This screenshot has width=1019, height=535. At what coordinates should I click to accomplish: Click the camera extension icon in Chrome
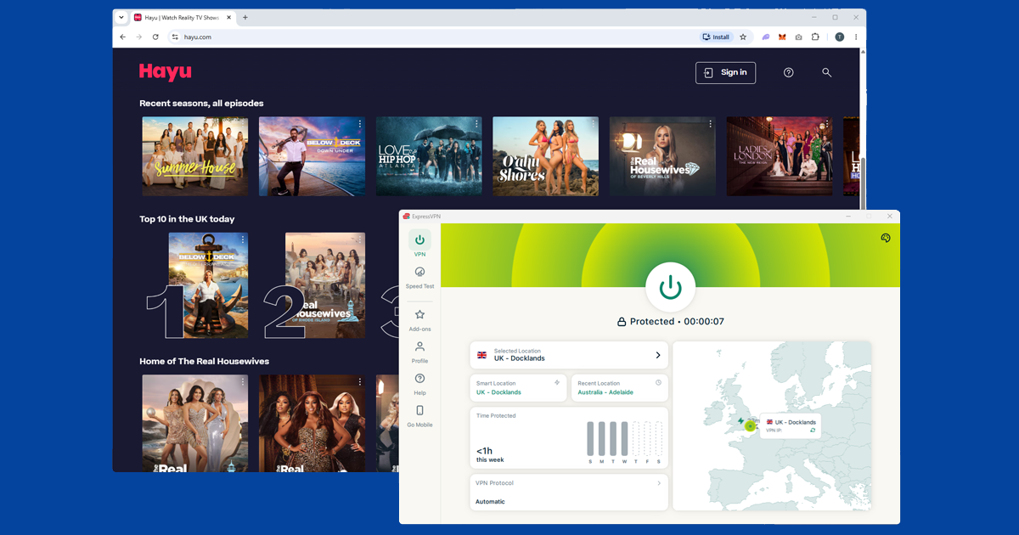pos(798,37)
